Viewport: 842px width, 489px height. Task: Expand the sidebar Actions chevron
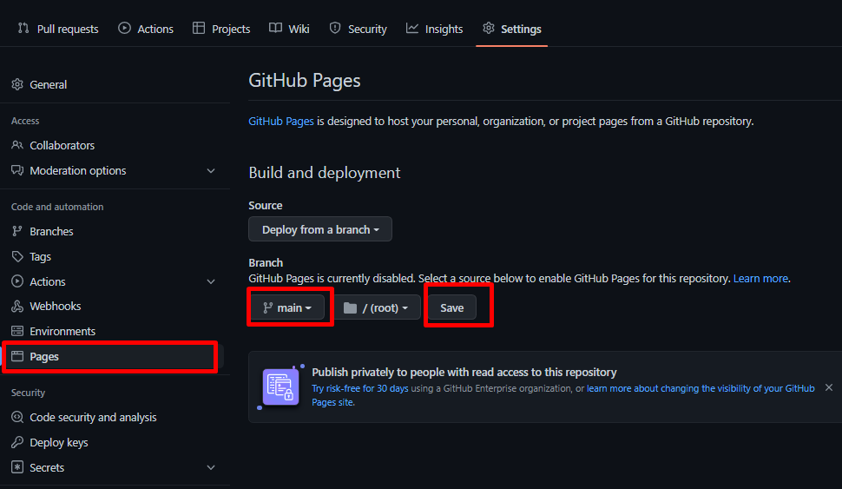point(211,281)
